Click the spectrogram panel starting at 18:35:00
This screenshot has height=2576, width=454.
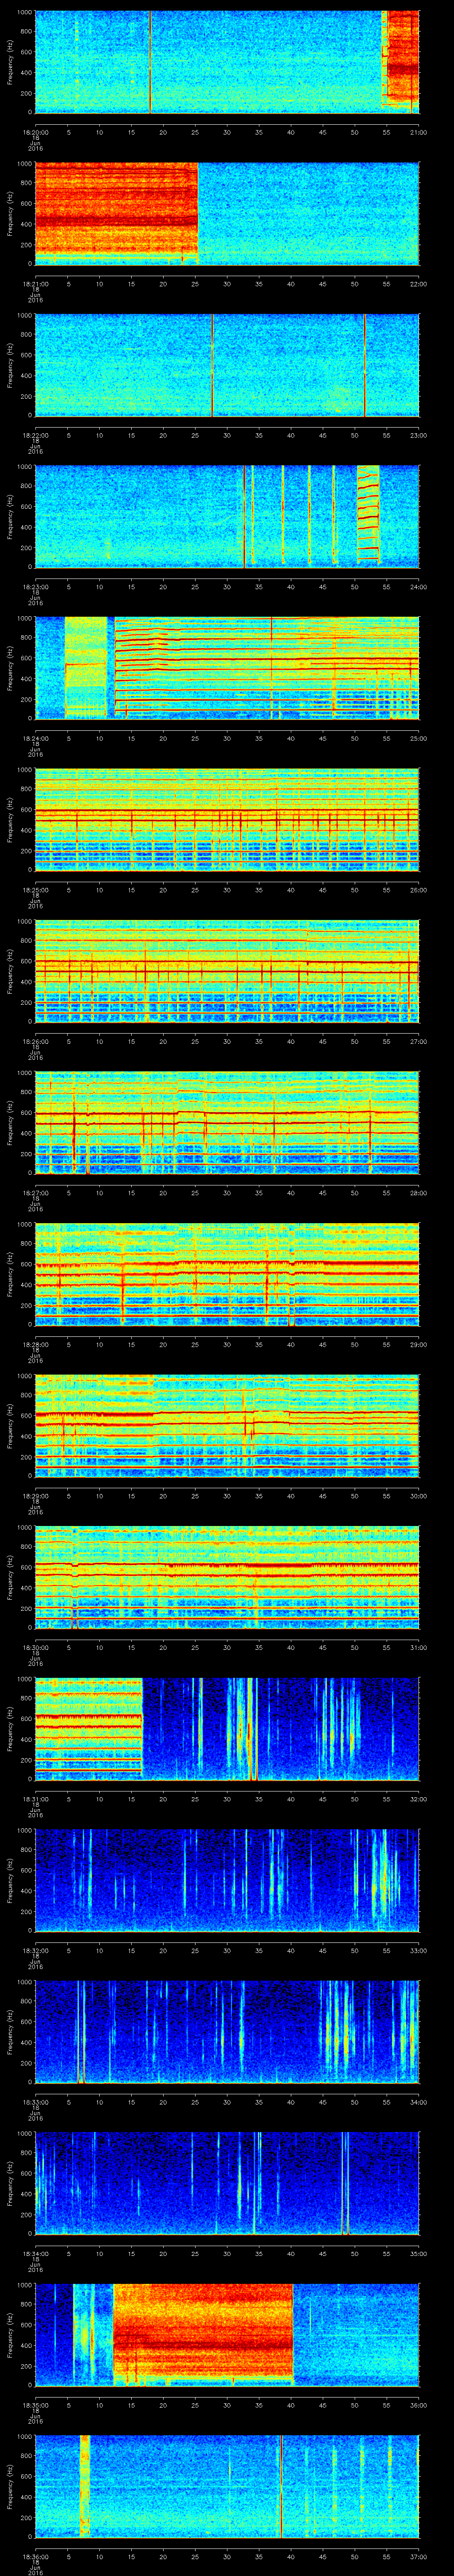[x=227, y=2335]
